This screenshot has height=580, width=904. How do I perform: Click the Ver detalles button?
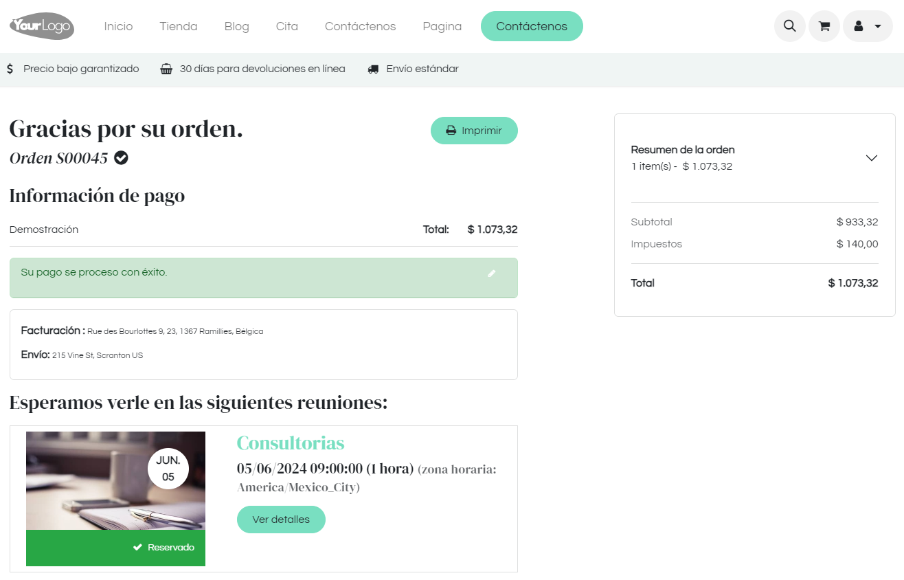pyautogui.click(x=281, y=520)
